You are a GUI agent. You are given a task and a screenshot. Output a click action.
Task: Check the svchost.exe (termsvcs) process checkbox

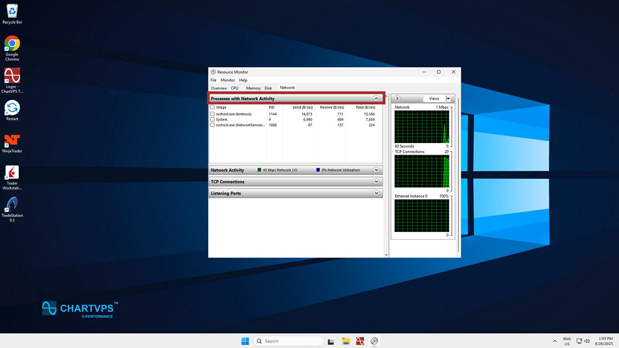[212, 114]
